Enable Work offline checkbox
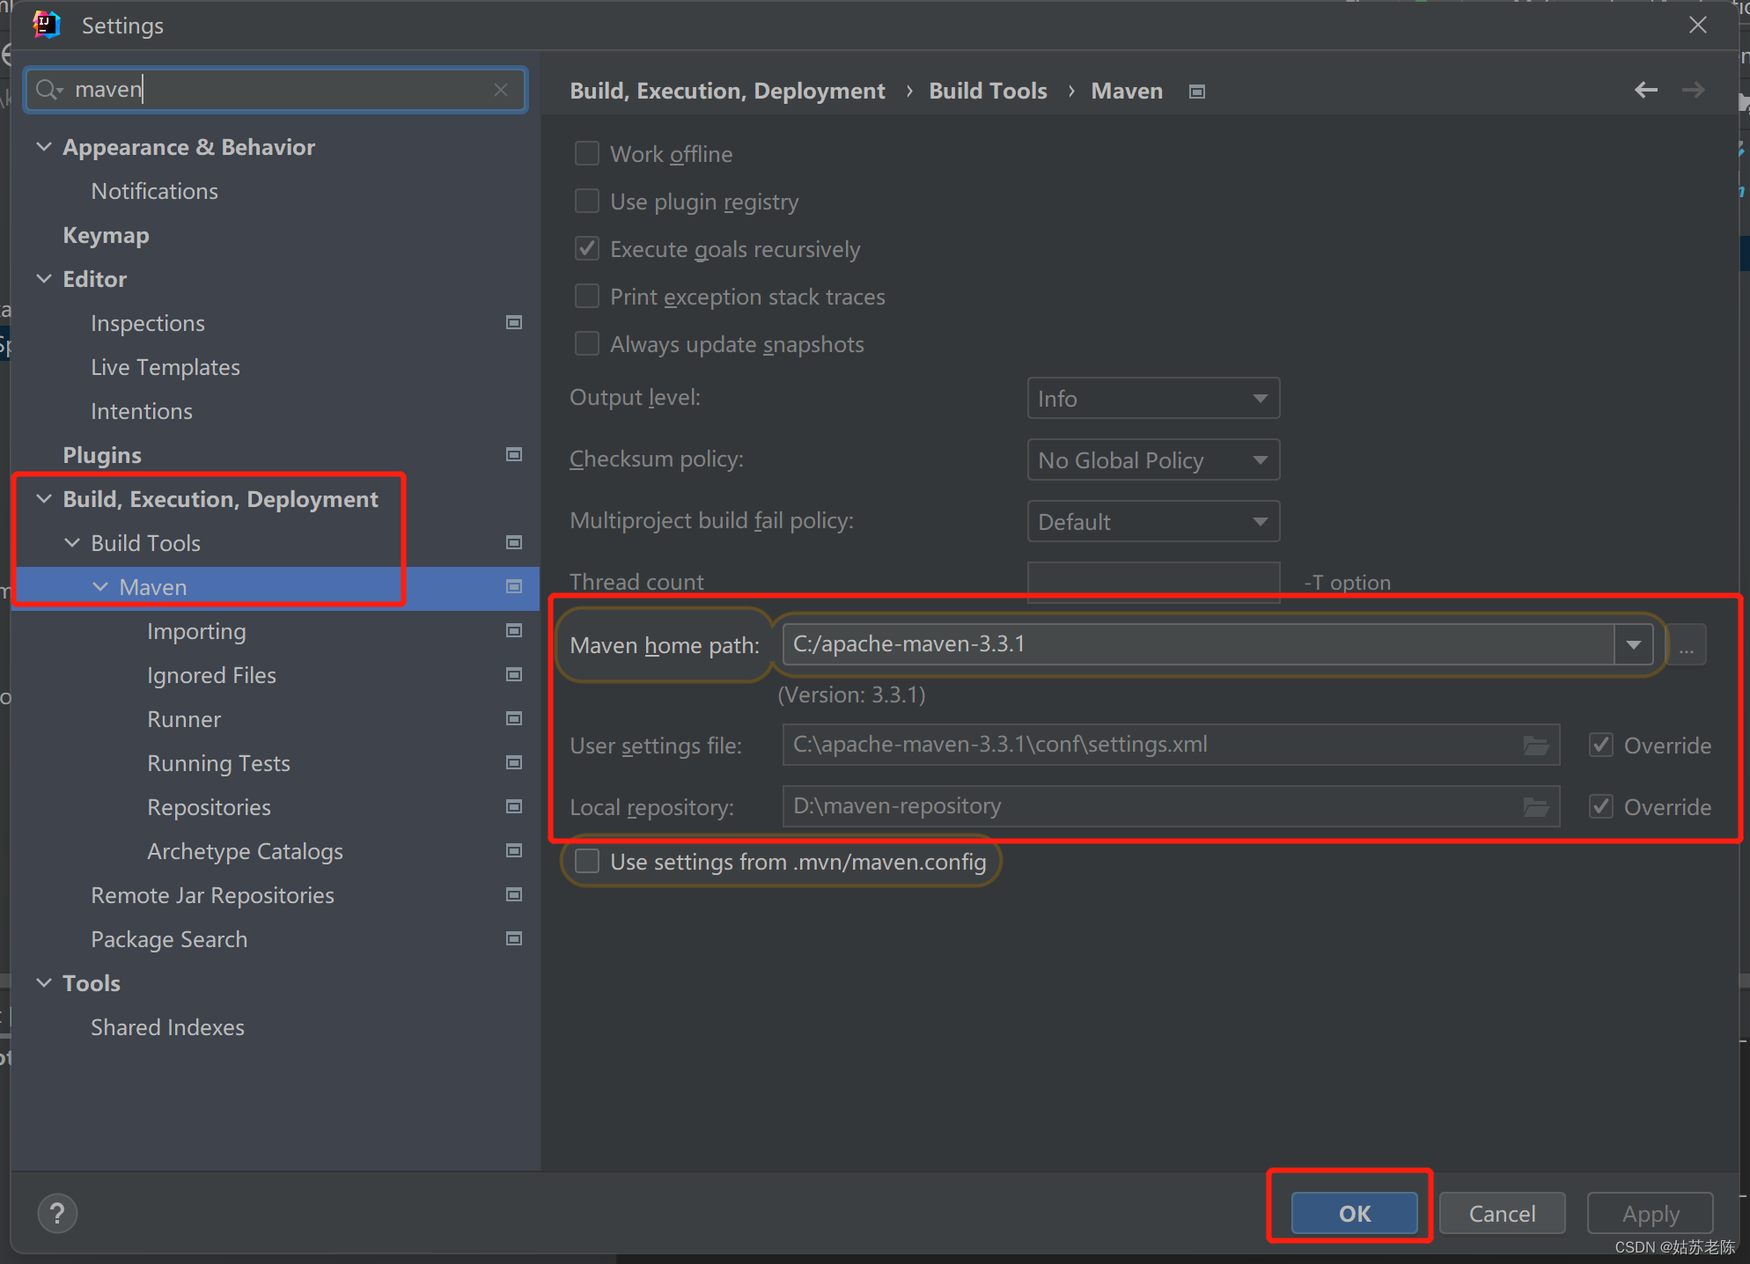 [587, 154]
